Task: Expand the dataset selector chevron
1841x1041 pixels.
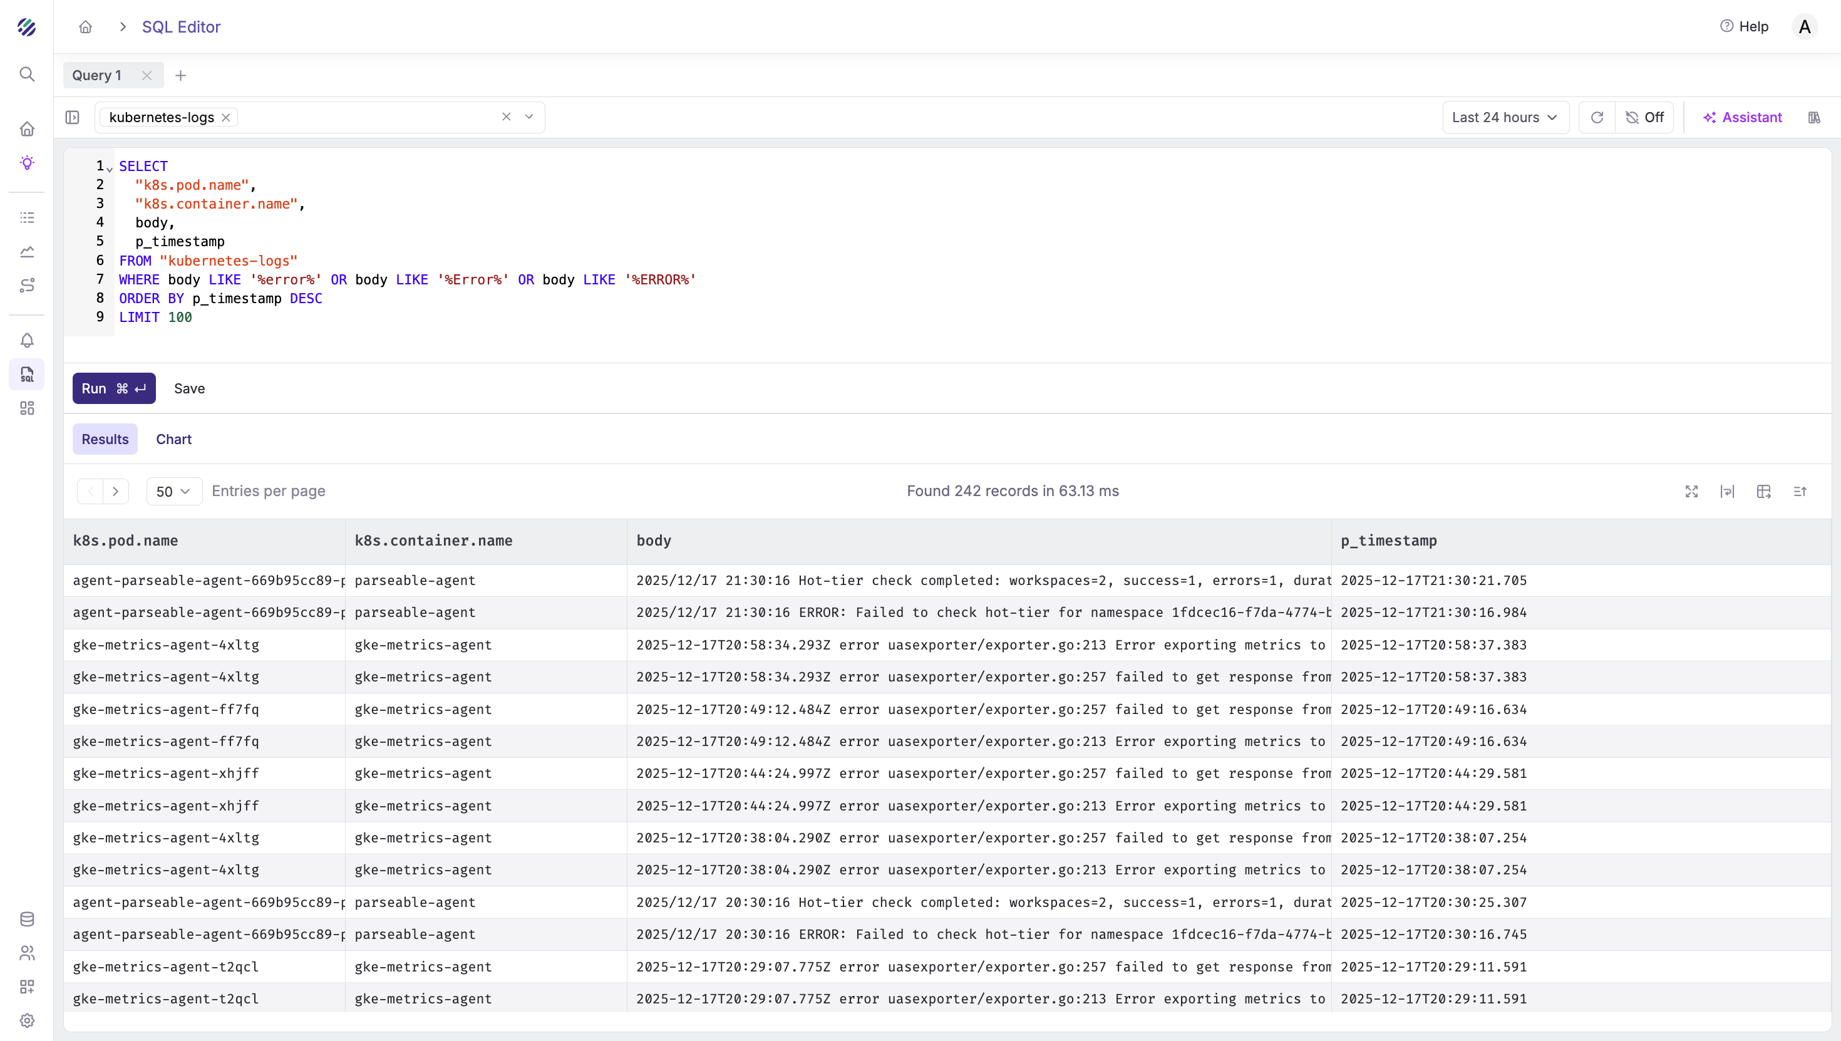Action: 529,117
